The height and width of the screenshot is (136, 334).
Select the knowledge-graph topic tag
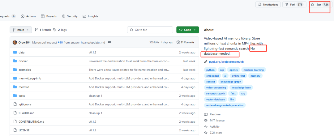tap(231, 82)
